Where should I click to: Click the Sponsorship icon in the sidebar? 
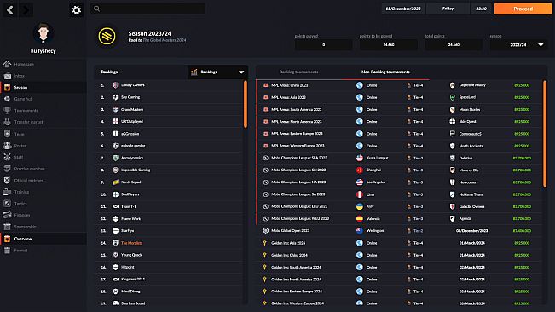pos(7,227)
